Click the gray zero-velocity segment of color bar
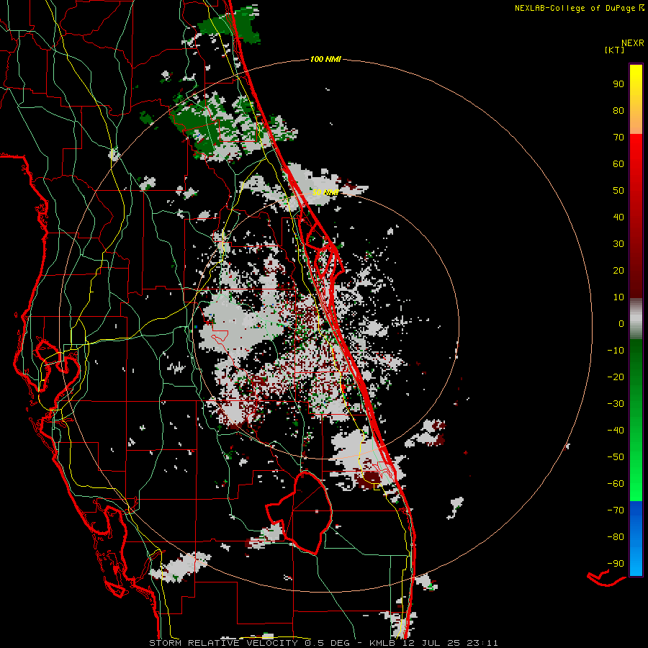The height and width of the screenshot is (648, 648). [x=636, y=319]
